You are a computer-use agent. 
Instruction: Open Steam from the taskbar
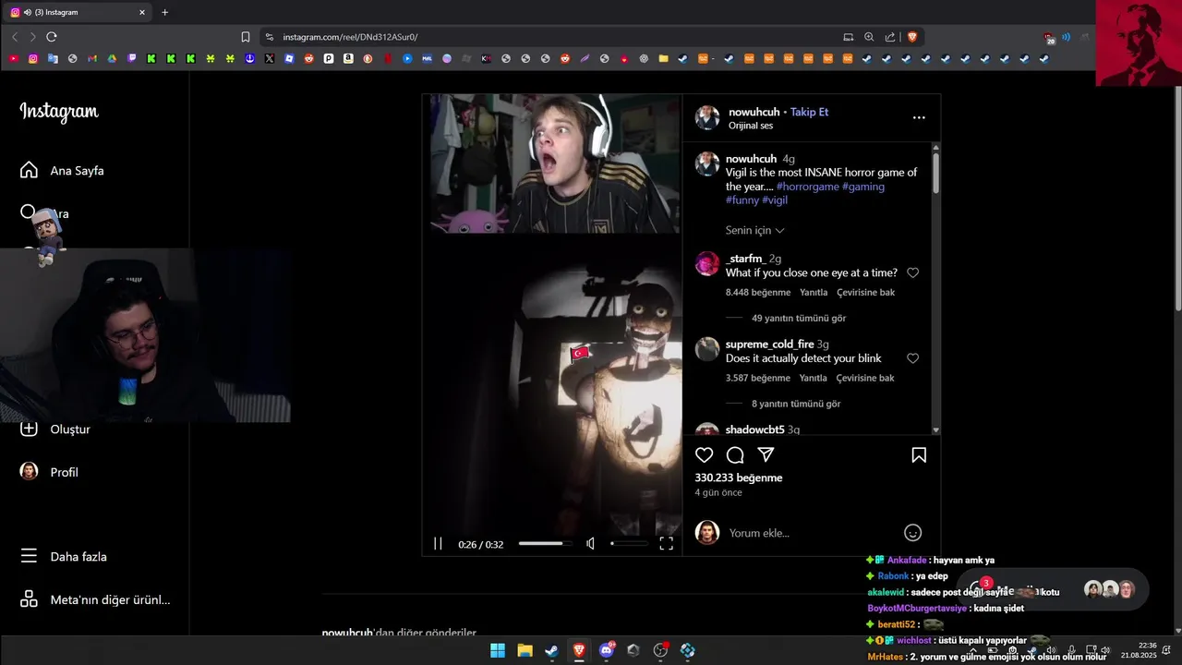click(551, 650)
